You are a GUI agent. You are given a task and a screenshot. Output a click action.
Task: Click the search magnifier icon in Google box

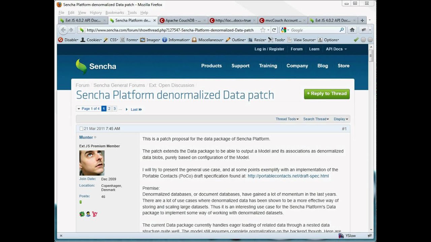[342, 30]
